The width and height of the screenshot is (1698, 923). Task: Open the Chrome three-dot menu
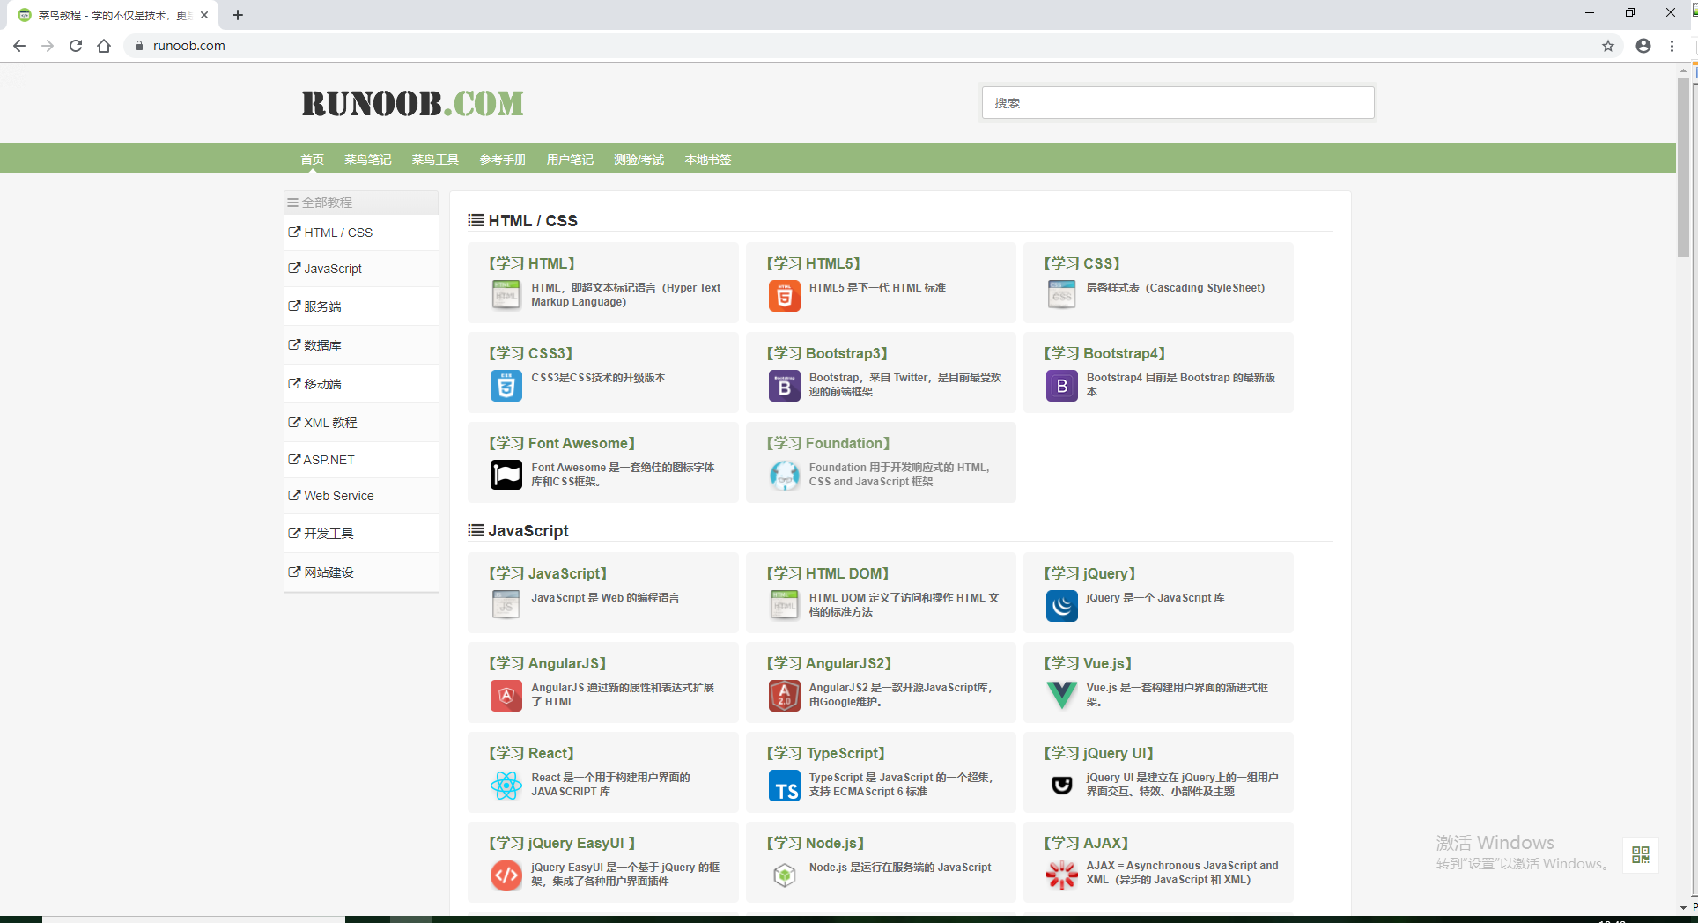[1672, 46]
